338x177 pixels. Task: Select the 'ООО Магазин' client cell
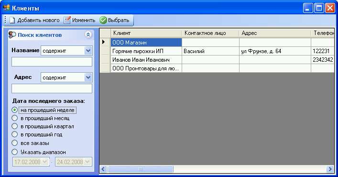[x=146, y=42]
